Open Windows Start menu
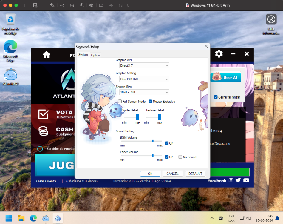 [9, 218]
